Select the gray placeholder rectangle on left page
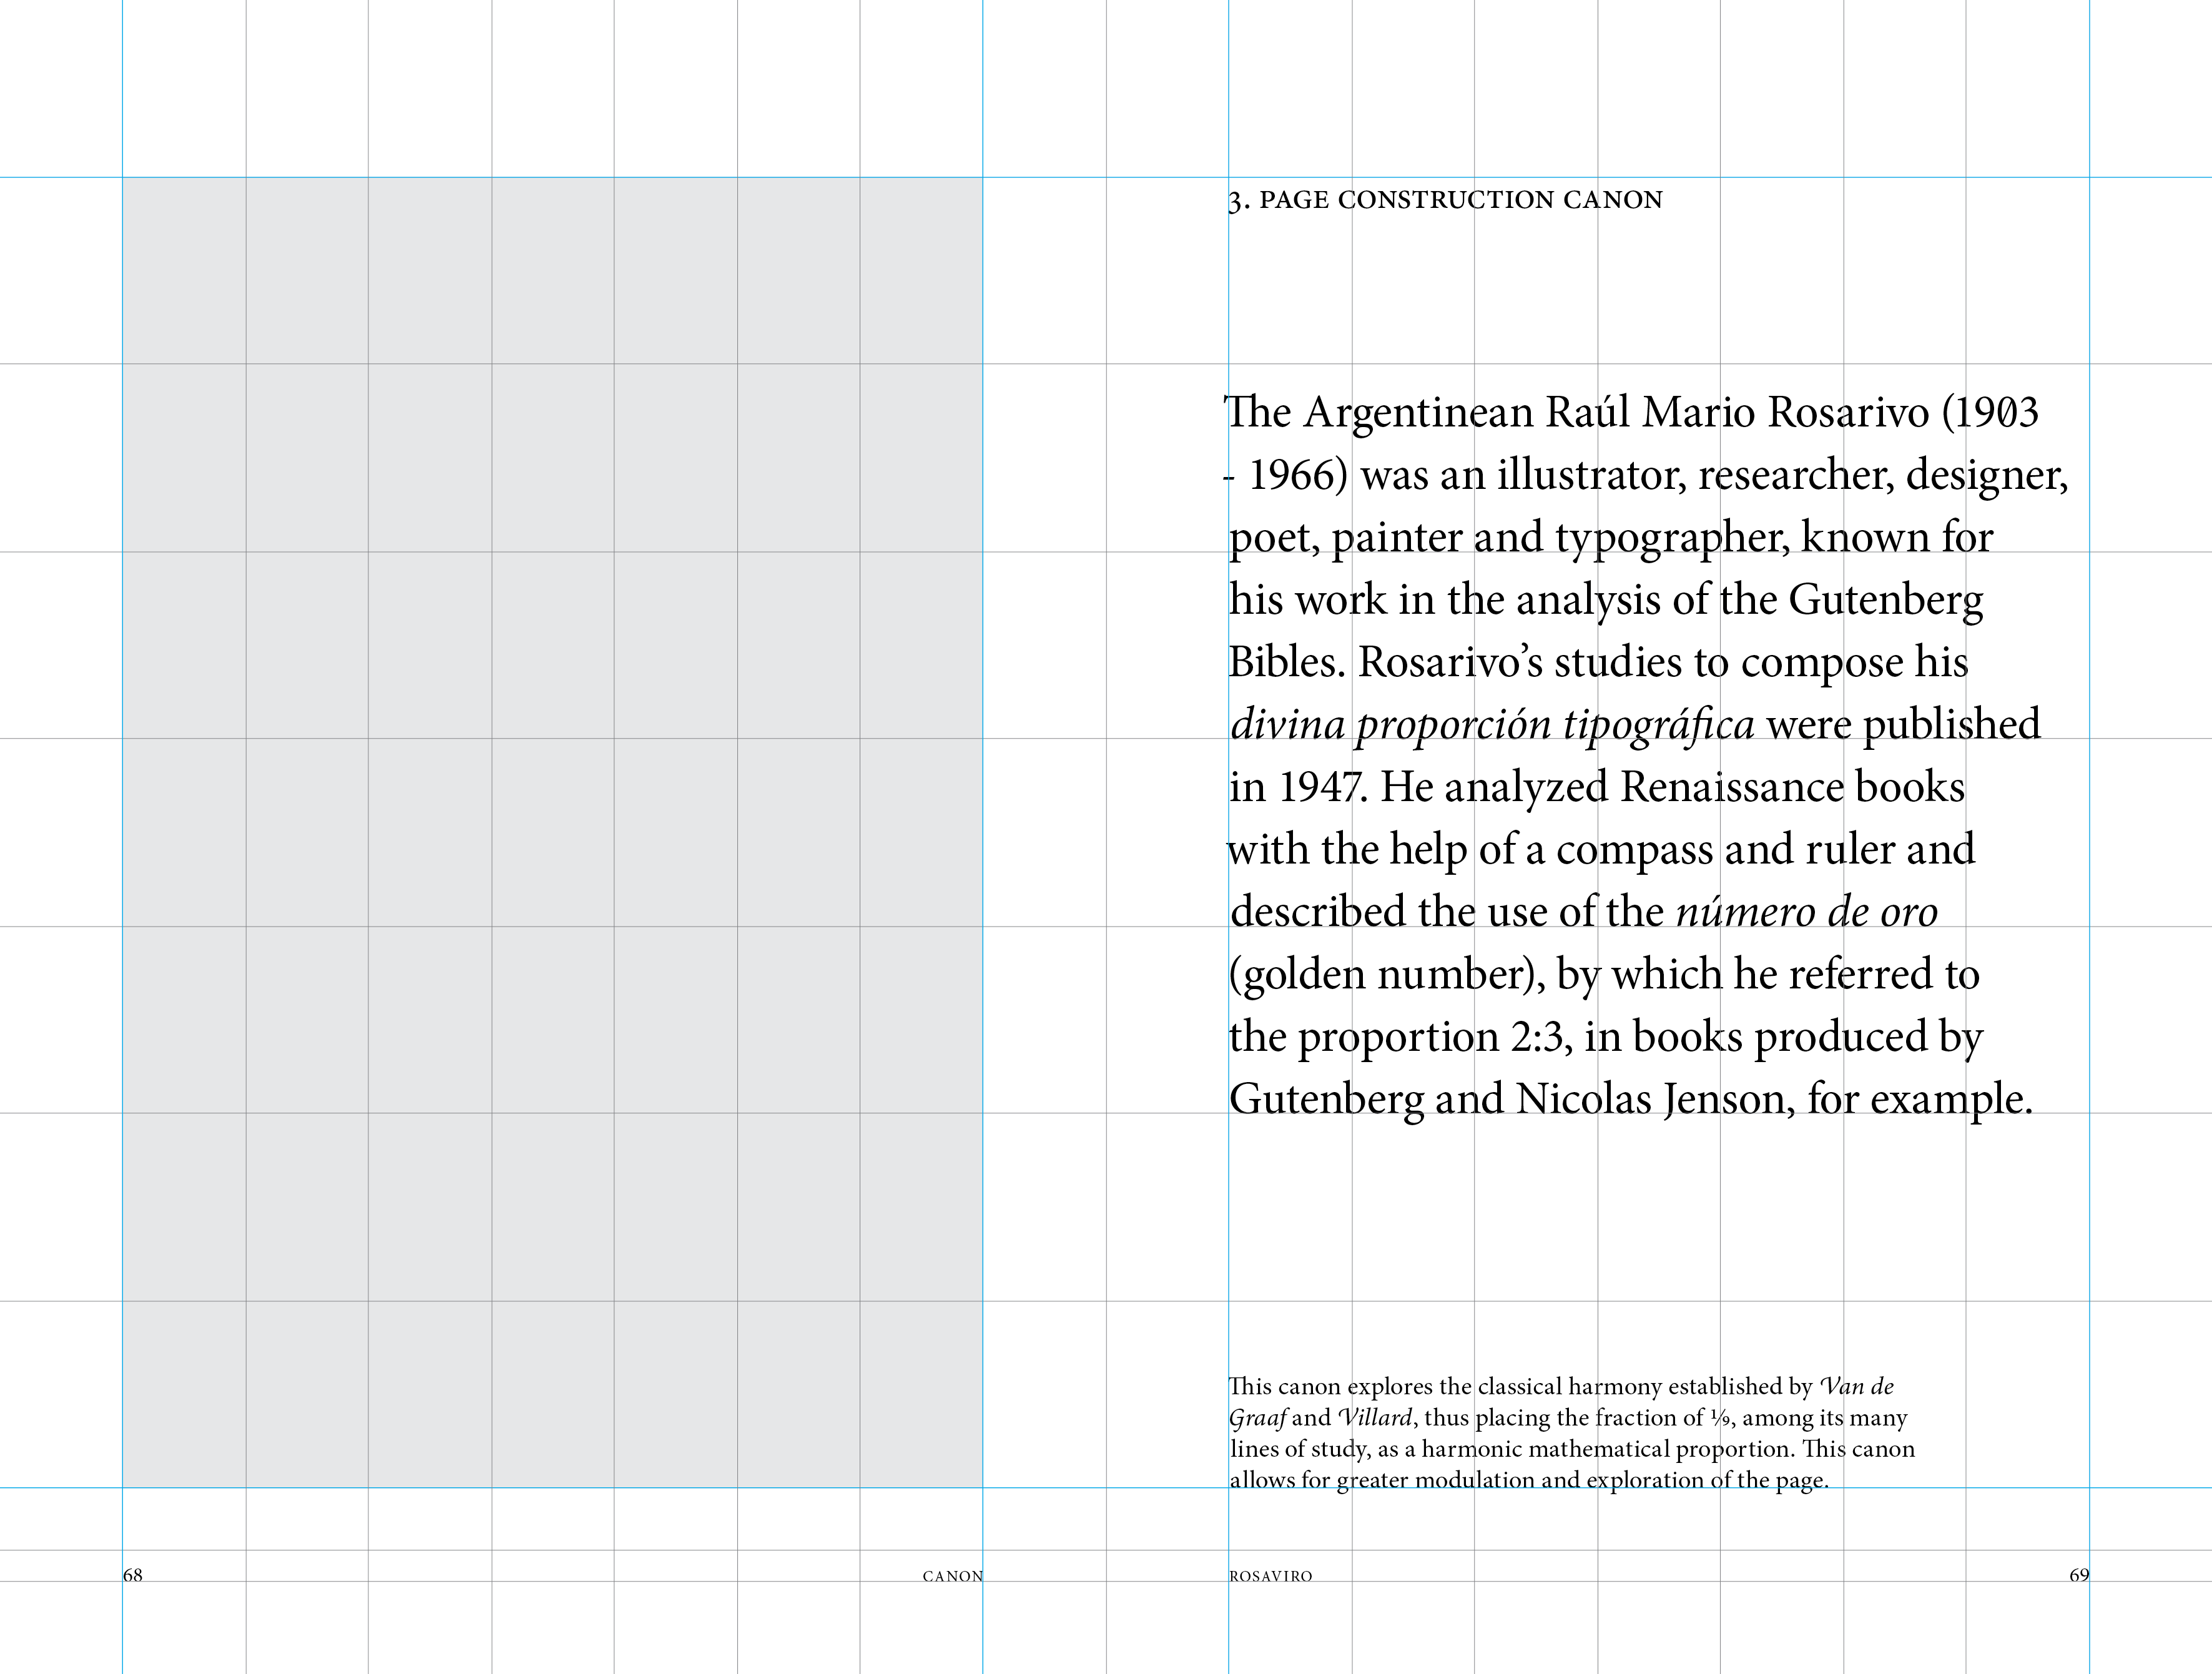Image resolution: width=2212 pixels, height=1674 pixels. [x=552, y=832]
